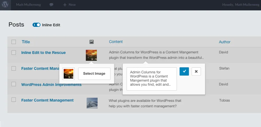This screenshot has height=127, width=261.
Task: Open the WordPress Admin Improvements post
Action: (51, 84)
